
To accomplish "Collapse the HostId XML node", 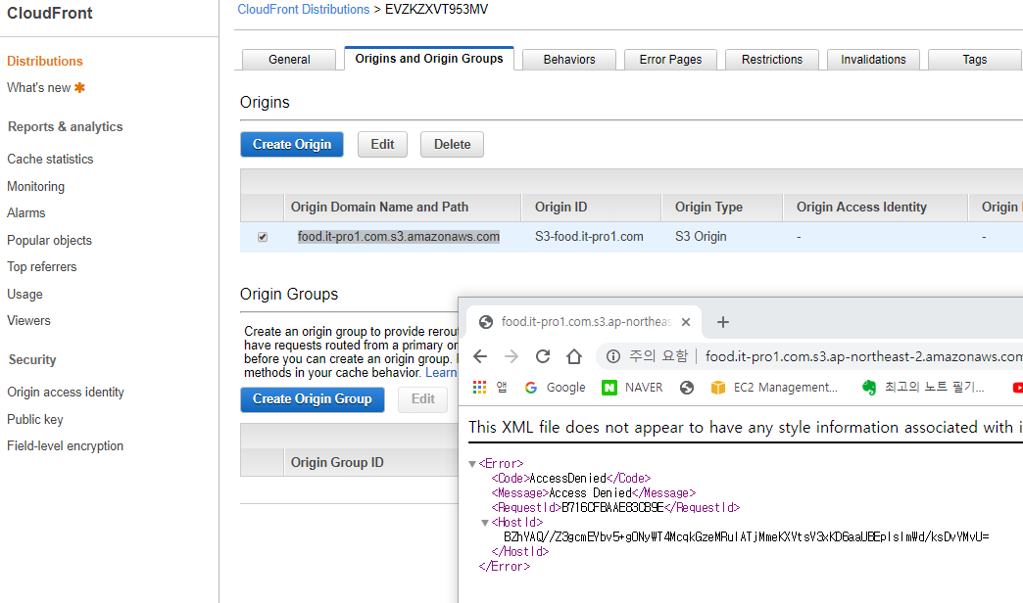I will pyautogui.click(x=485, y=523).
